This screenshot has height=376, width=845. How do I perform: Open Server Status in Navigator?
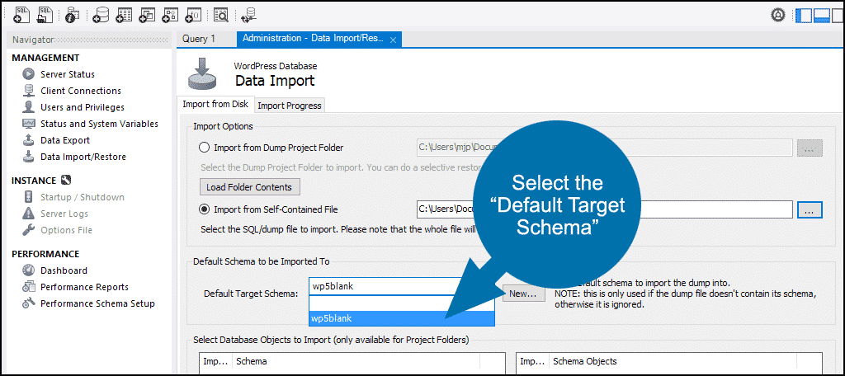pos(68,74)
